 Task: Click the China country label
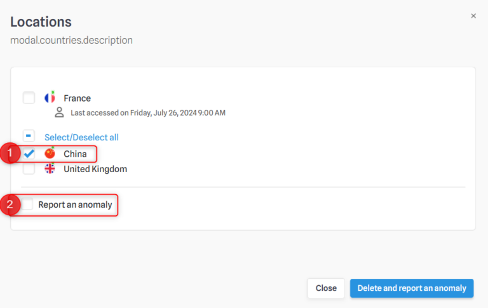click(75, 154)
